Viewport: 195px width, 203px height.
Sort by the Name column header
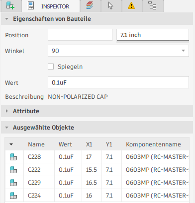point(36,144)
